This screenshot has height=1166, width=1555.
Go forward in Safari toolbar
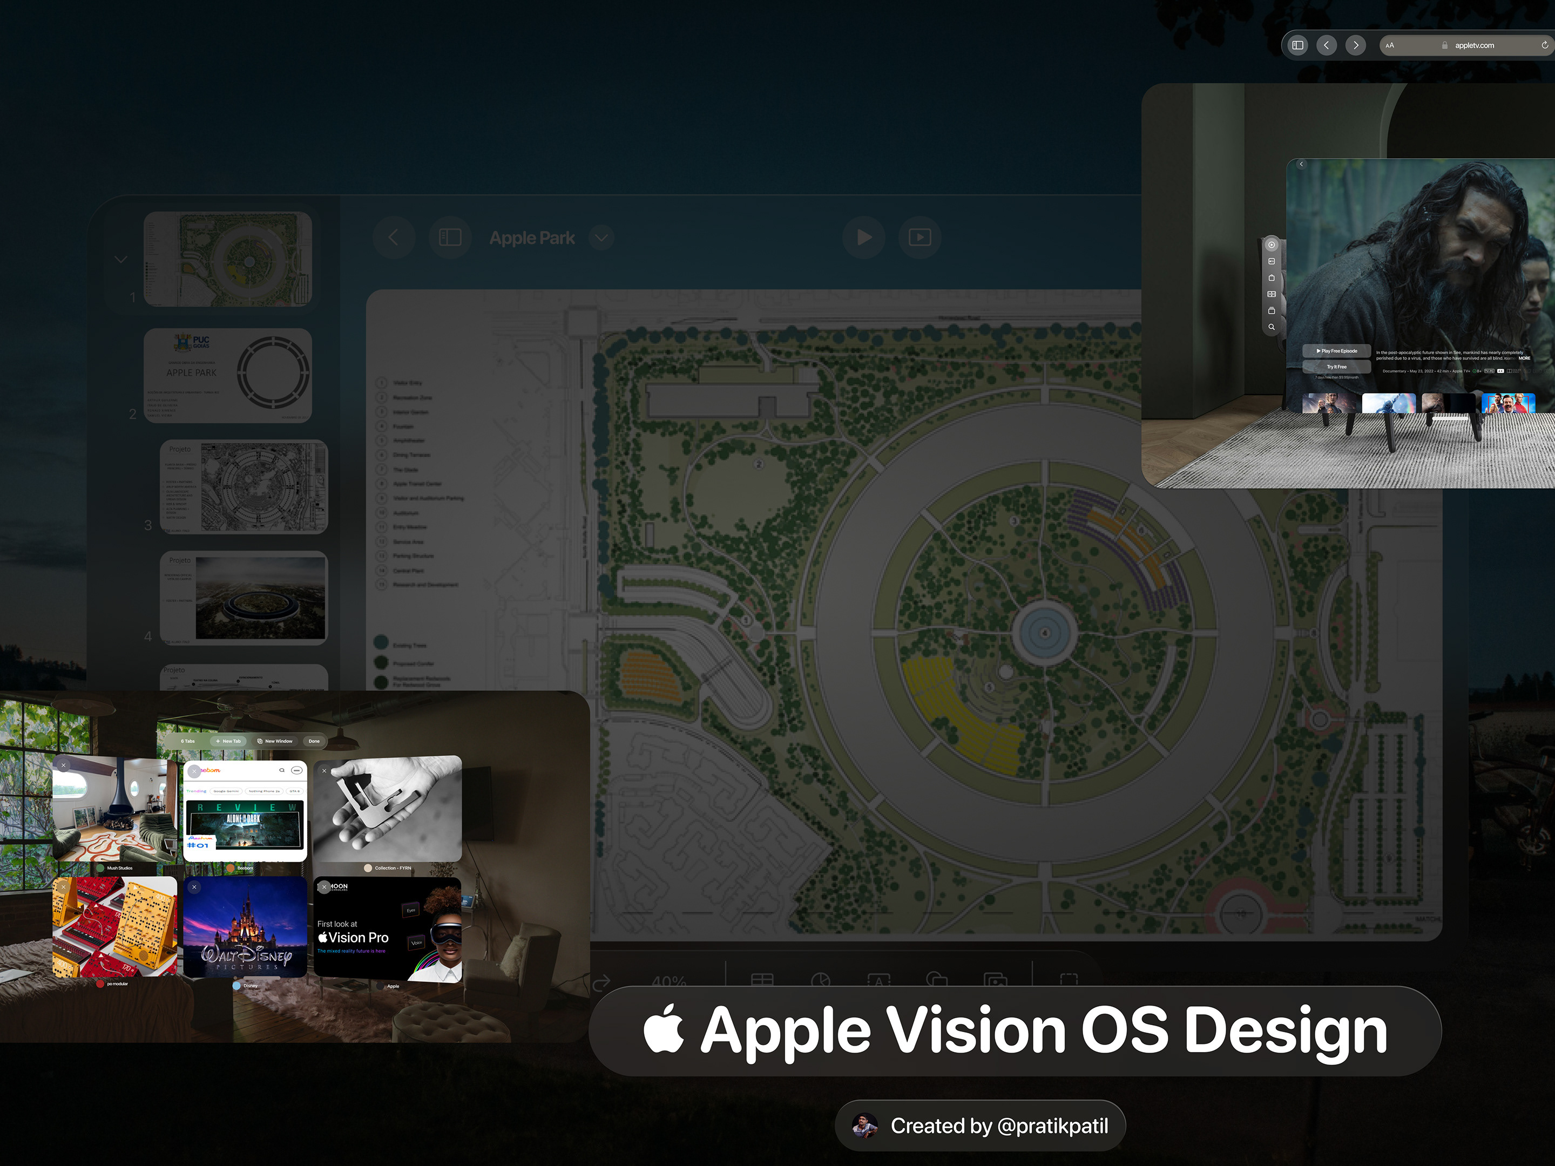pos(1355,45)
